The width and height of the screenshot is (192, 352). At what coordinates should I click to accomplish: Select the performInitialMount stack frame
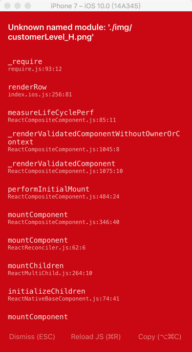tap(96, 193)
